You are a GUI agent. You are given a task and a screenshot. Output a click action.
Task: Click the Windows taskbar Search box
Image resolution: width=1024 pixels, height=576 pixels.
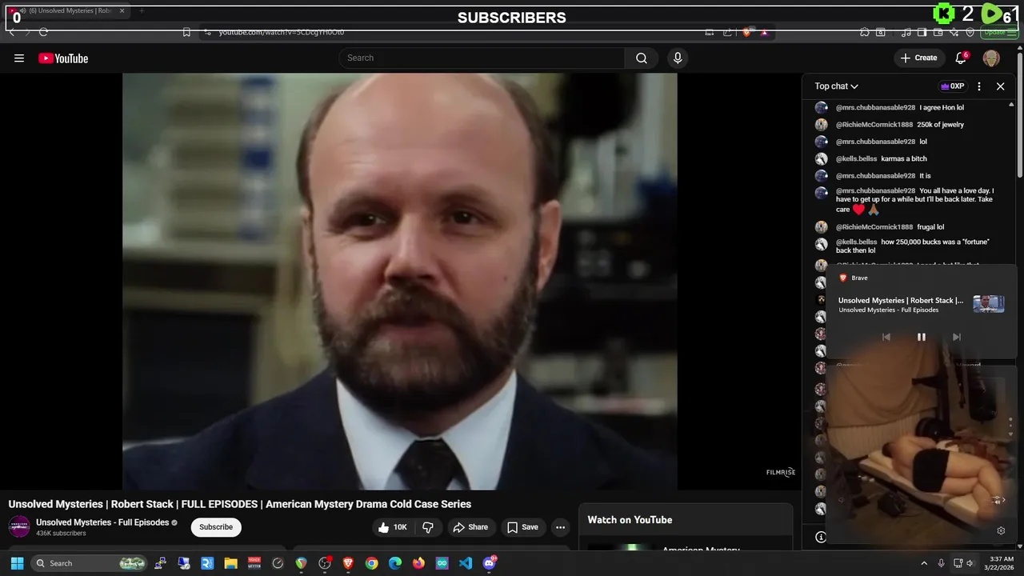[90, 563]
